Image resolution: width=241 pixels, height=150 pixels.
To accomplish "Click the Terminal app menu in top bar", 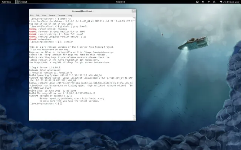I will (x=21, y=2).
